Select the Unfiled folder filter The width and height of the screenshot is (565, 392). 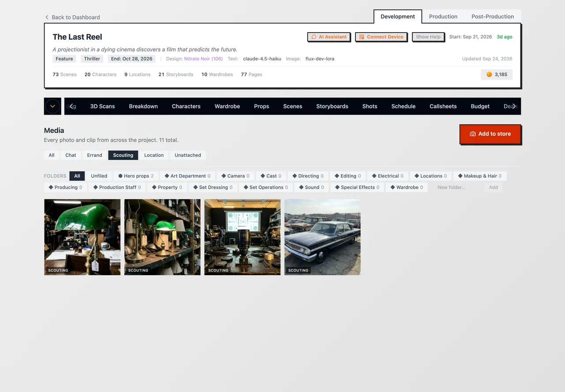pos(99,176)
